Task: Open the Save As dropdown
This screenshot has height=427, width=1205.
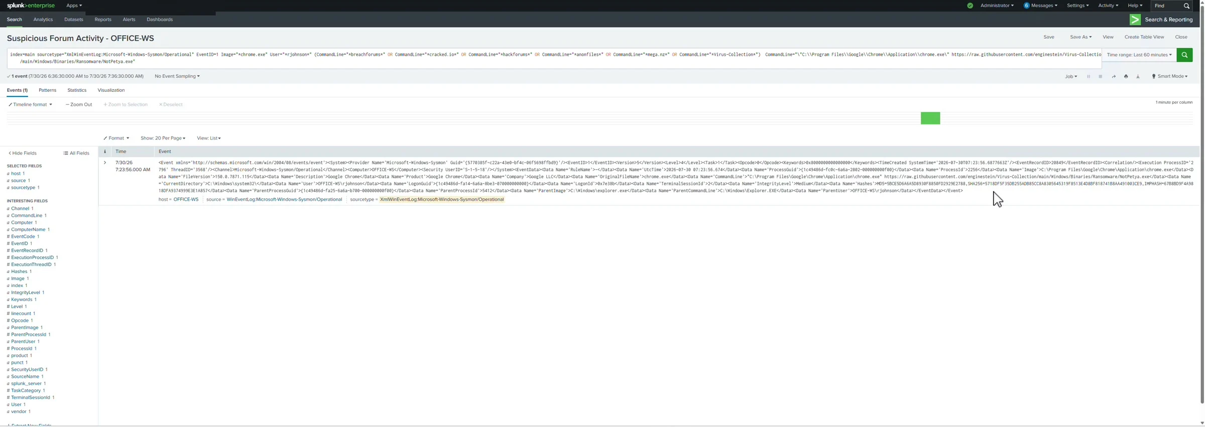Action: (1080, 37)
